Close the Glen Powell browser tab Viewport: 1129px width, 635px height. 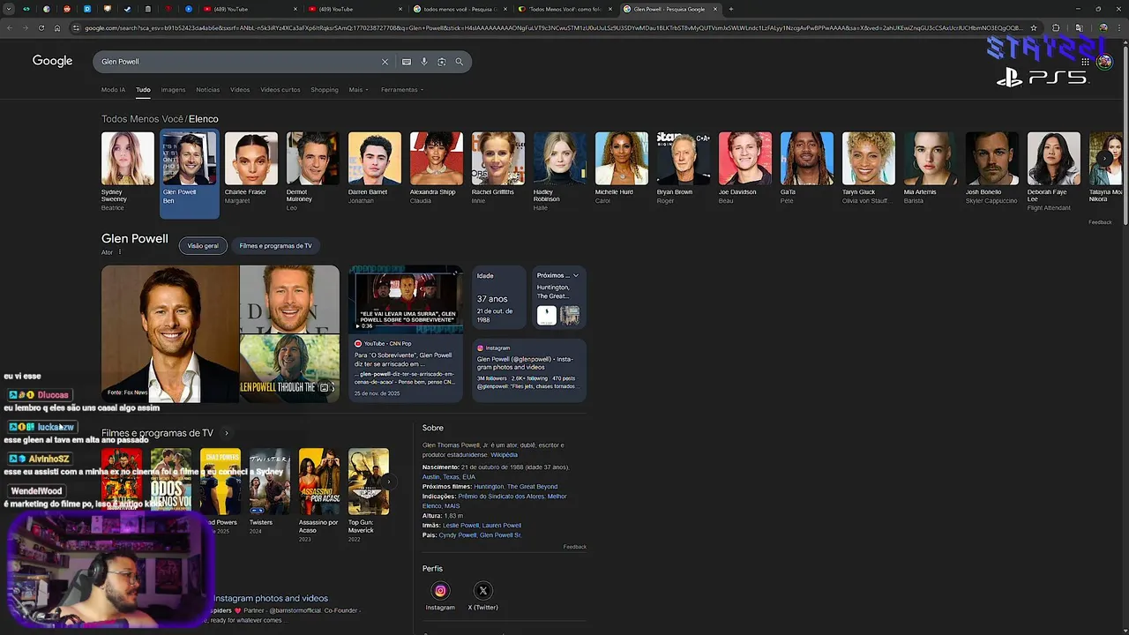[715, 9]
